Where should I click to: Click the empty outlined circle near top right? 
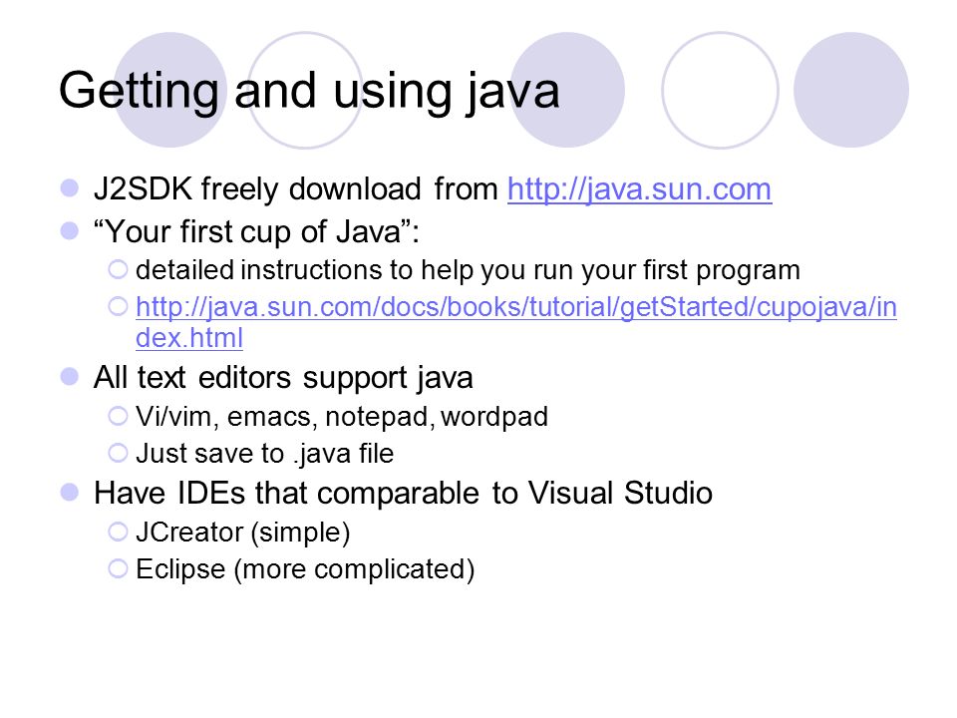point(720,91)
